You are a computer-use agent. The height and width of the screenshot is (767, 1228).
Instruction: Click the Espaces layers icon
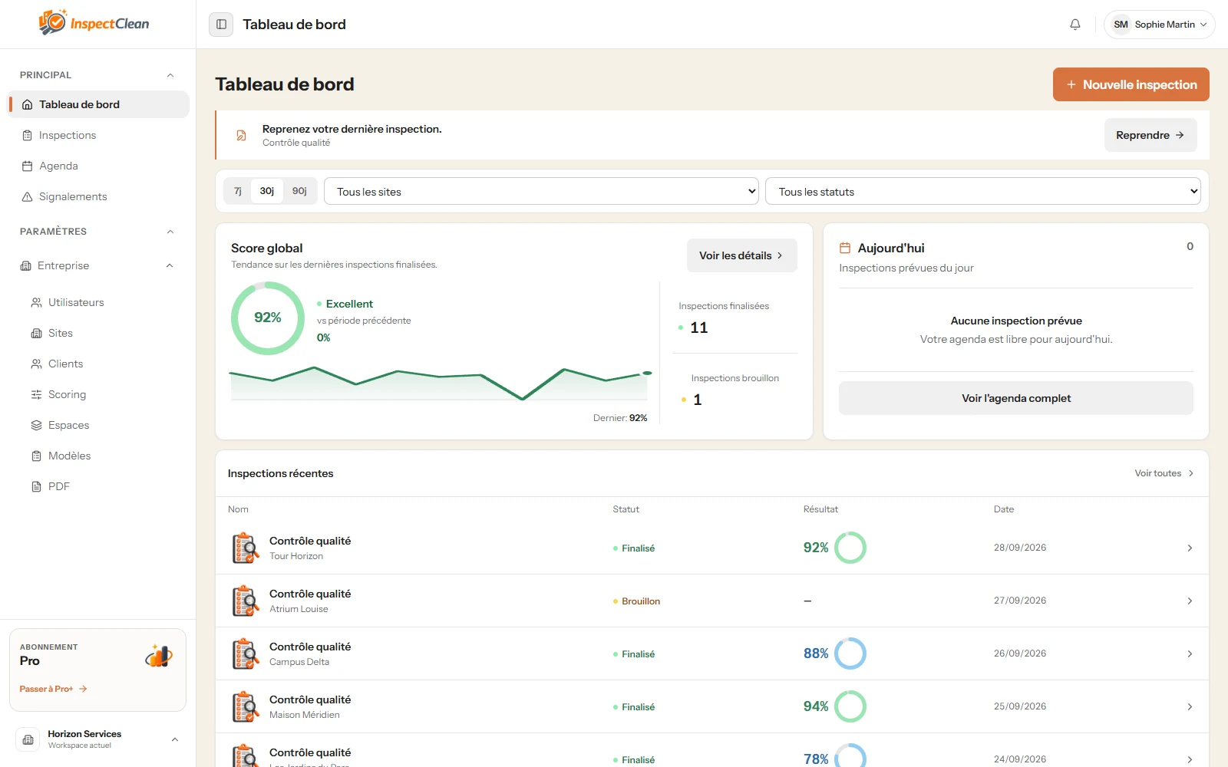36,425
